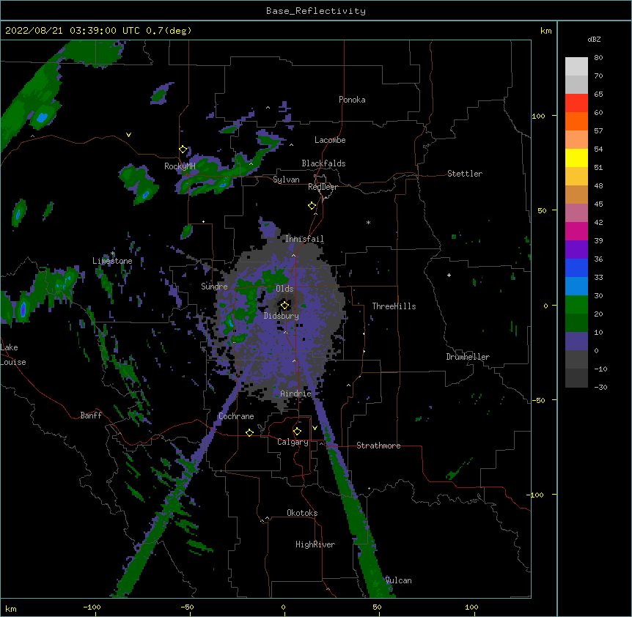Pick the red 60-65 dBZ legend swatch
Viewport: 632px width, 617px height.
tap(576, 103)
